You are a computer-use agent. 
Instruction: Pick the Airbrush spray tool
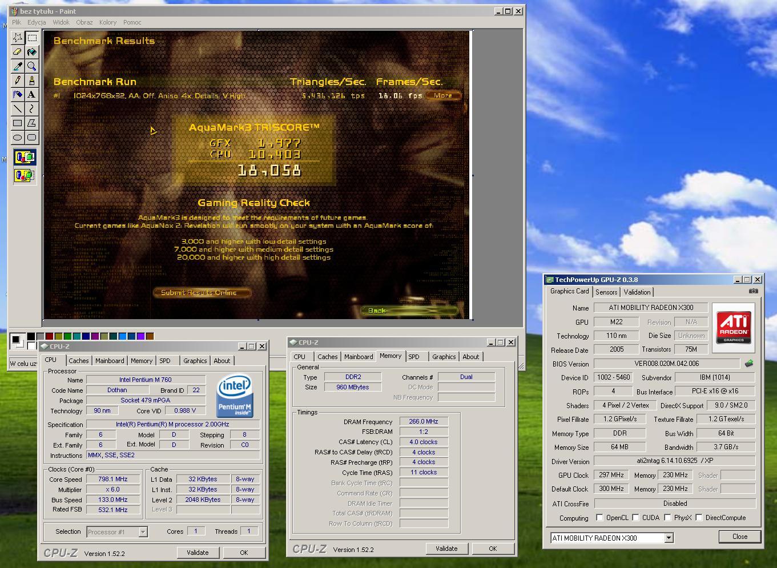coord(17,95)
